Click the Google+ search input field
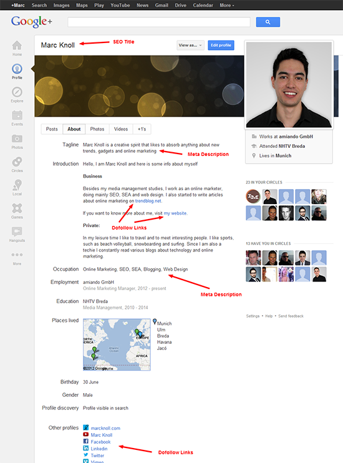The width and height of the screenshot is (343, 463). pos(159,22)
